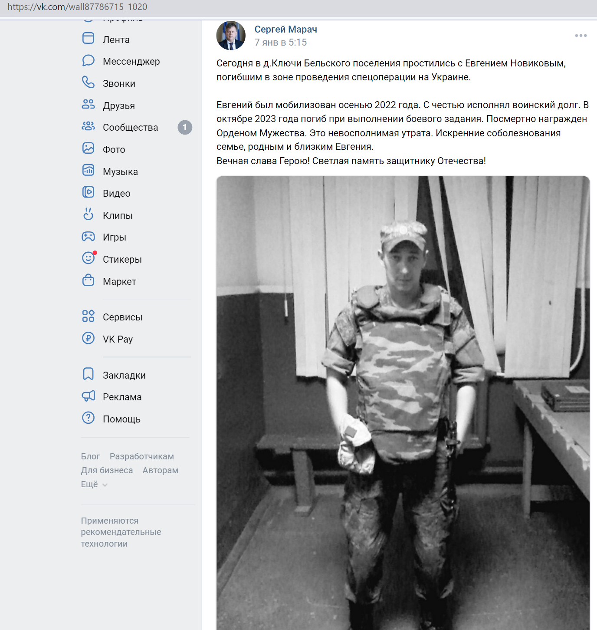Click the Разработчикам footer link
Viewport: 597px width, 630px height.
pos(141,456)
